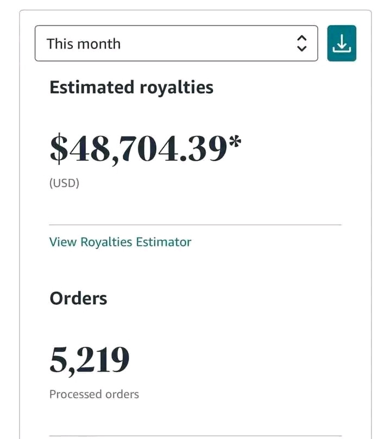The height and width of the screenshot is (439, 391).
Task: Click the empty space right of the Orders heading
Action: coord(228,298)
